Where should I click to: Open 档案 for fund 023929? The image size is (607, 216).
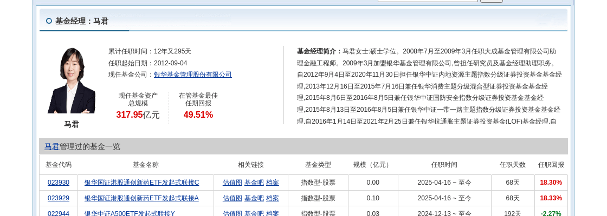pos(273,198)
